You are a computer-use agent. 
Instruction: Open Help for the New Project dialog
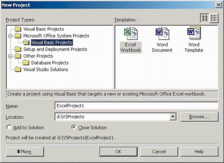(x=199, y=152)
